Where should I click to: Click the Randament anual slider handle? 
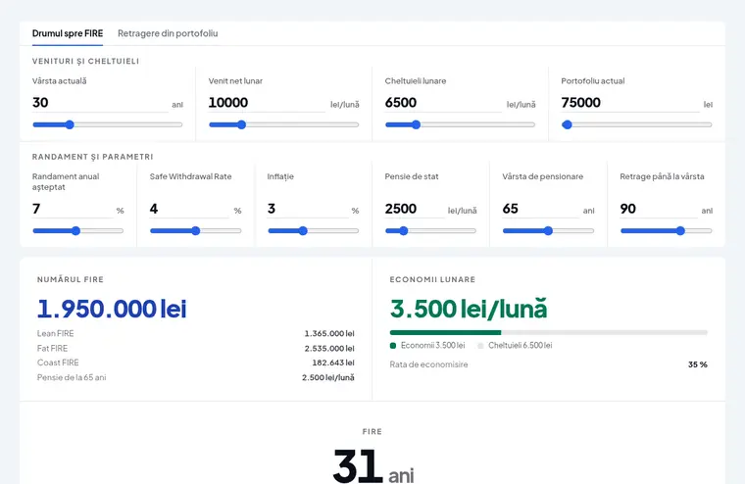(x=75, y=231)
